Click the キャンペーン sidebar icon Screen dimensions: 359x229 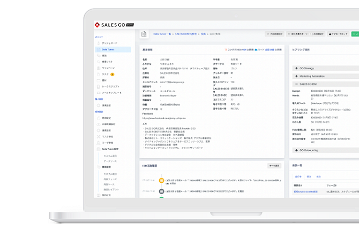pyautogui.click(x=99, y=68)
